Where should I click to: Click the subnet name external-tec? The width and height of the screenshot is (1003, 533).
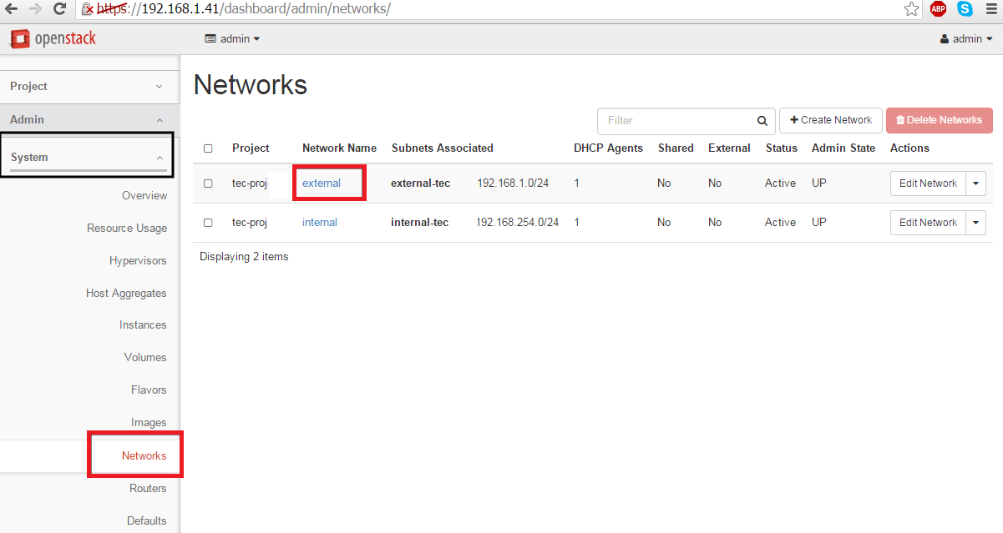(420, 184)
